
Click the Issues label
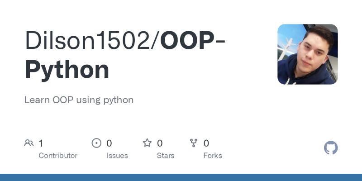(117, 156)
